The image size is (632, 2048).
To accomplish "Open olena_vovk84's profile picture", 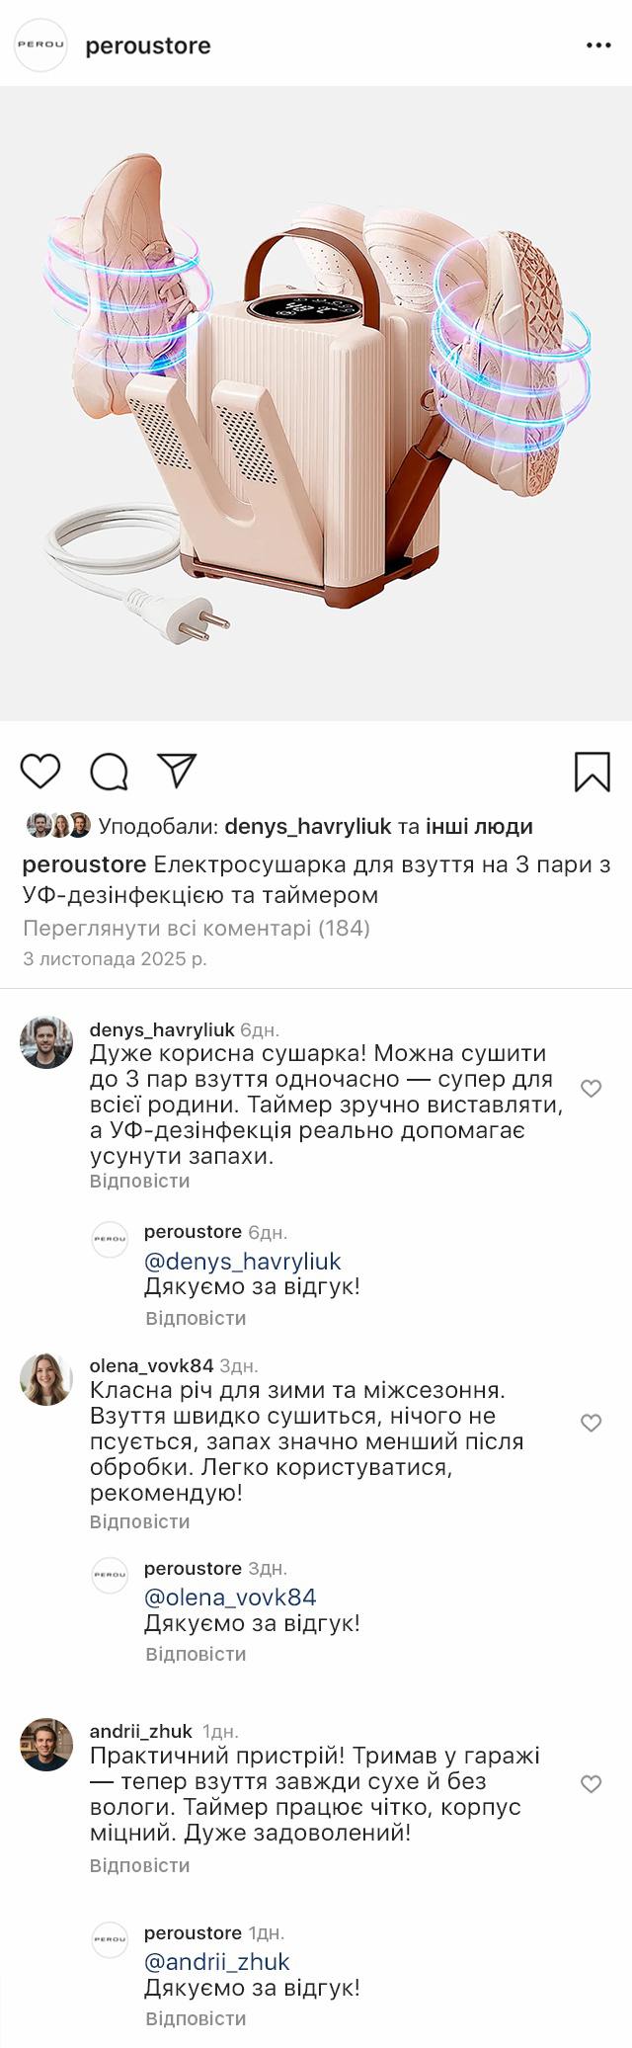I will coord(46,1379).
